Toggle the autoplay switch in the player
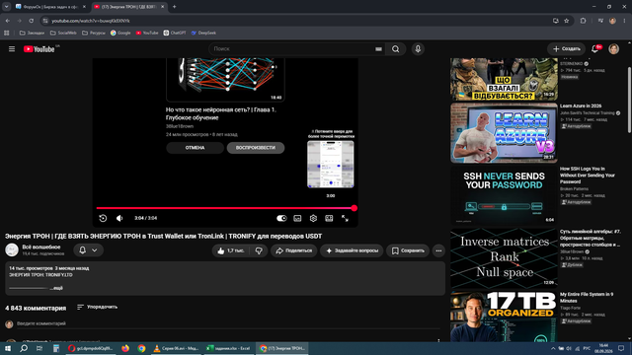The image size is (632, 355). pos(281,218)
